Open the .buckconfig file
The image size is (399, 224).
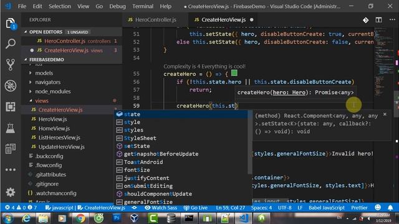[49, 156]
